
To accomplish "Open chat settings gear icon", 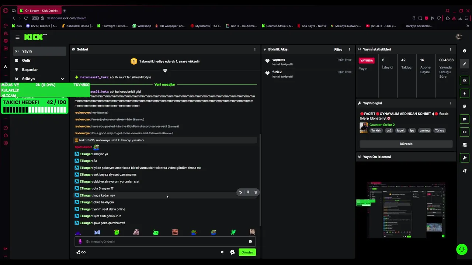I will click(x=222, y=252).
